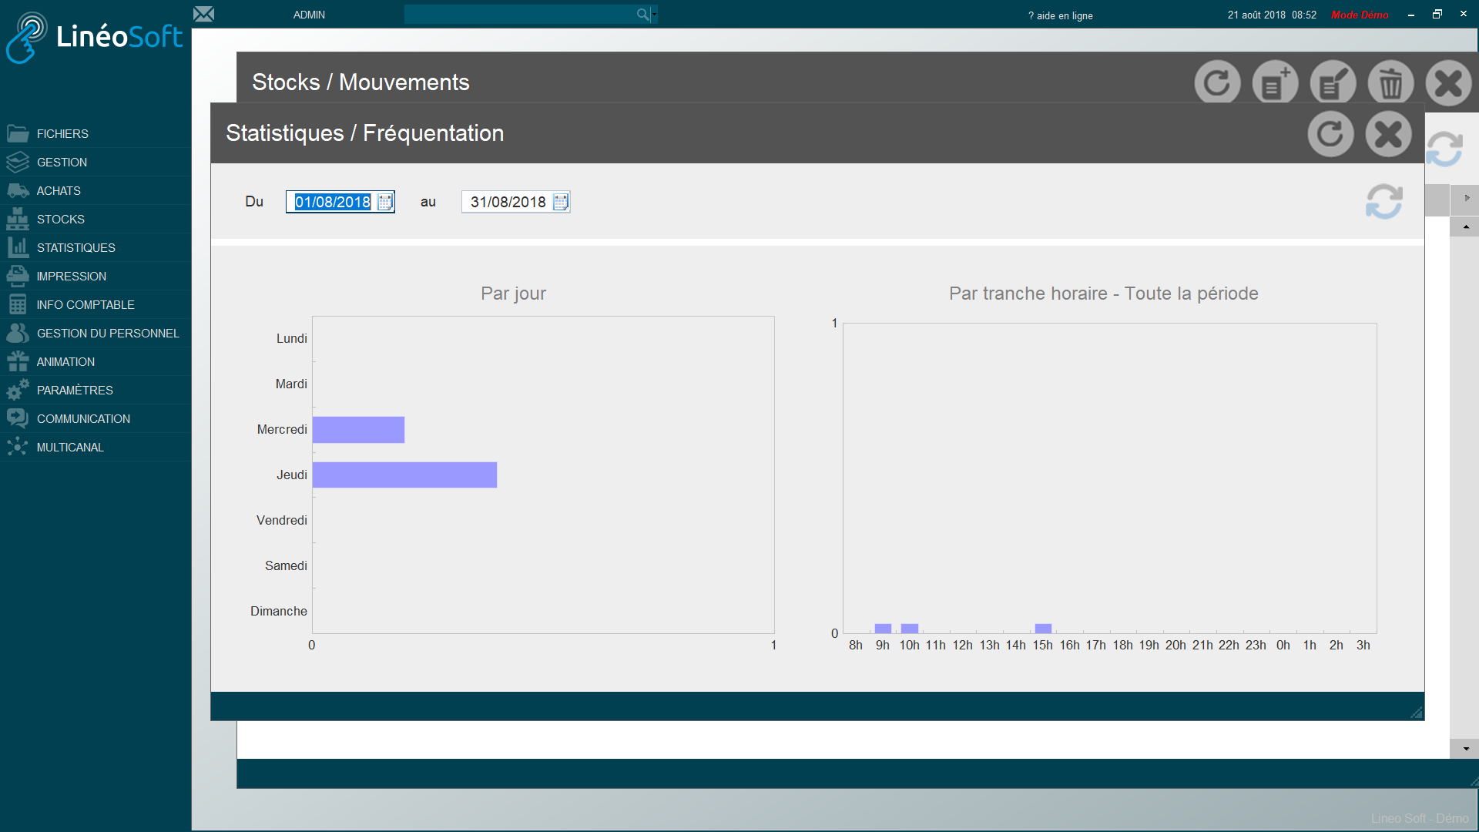Click the STOCKS boxes icon

18,219
